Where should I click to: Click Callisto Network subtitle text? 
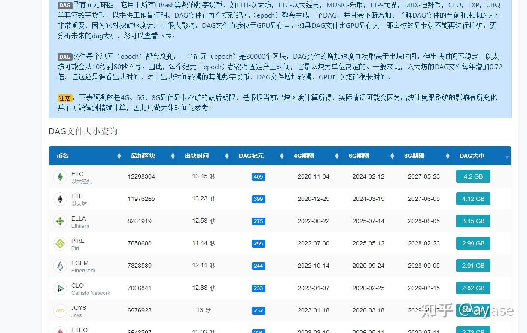(91, 293)
